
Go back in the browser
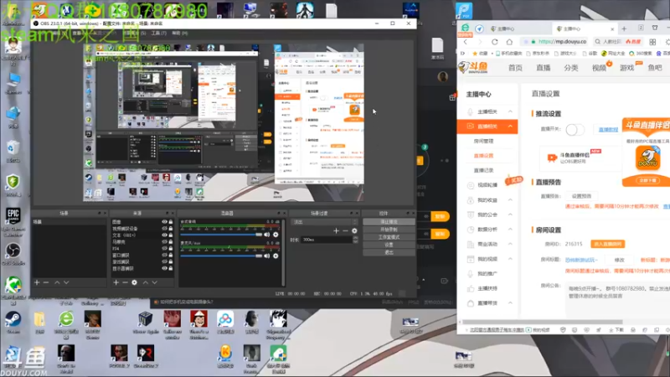(x=466, y=41)
